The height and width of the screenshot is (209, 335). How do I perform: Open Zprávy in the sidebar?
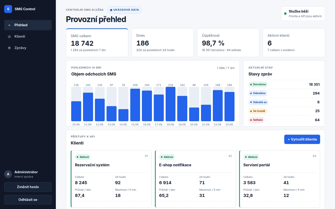(x=28, y=48)
